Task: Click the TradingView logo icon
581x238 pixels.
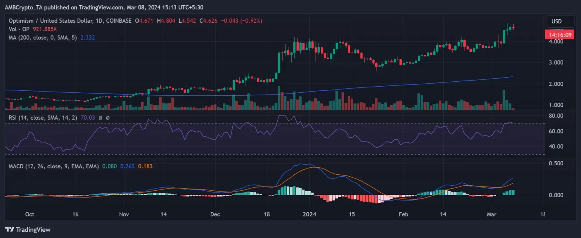Action: [x=9, y=229]
